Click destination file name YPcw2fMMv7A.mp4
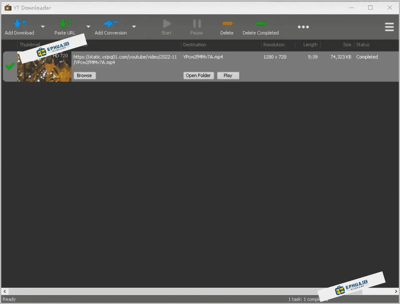This screenshot has height=304, width=400. (x=203, y=57)
